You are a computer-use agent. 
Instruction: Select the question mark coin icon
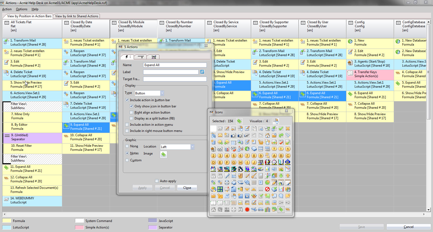(274, 149)
